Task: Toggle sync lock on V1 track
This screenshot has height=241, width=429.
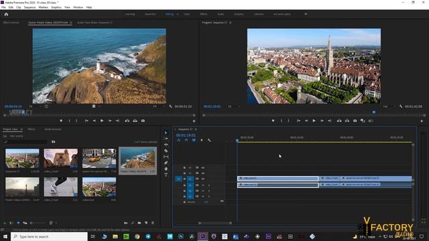Action: [197, 179]
